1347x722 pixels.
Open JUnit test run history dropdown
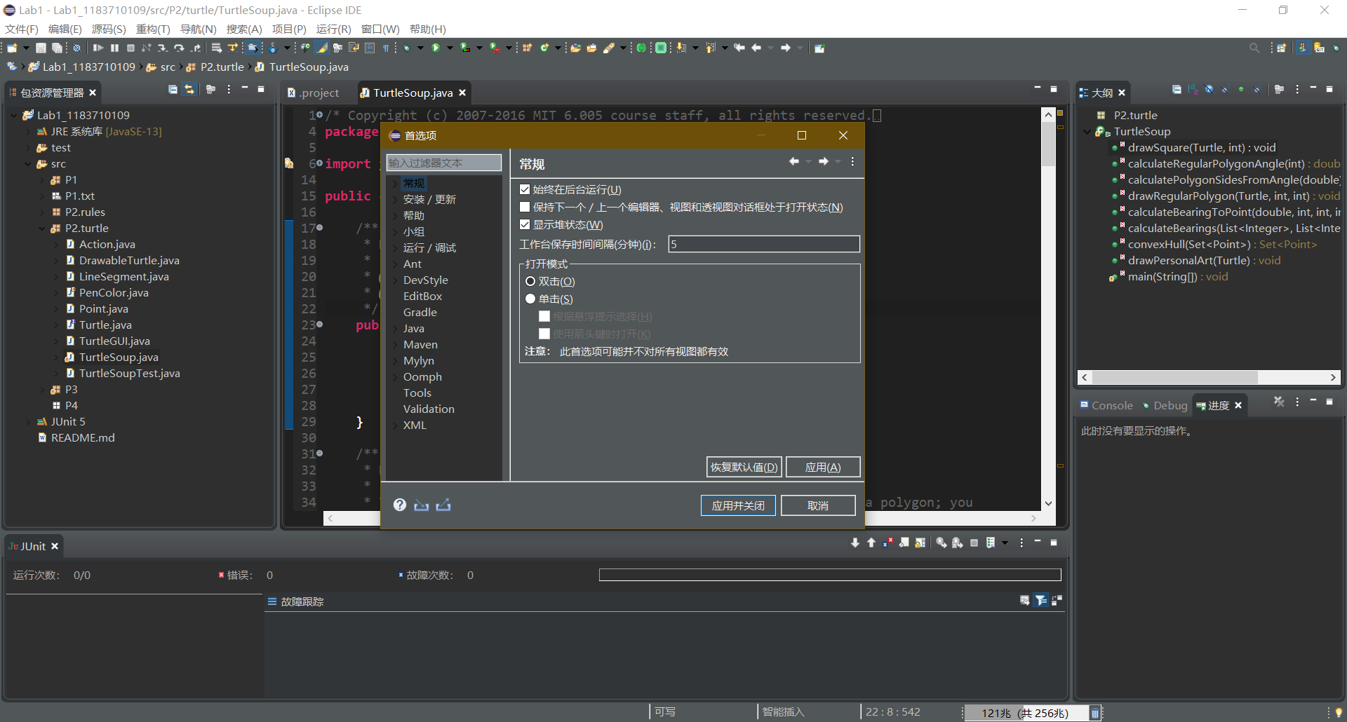click(1005, 543)
